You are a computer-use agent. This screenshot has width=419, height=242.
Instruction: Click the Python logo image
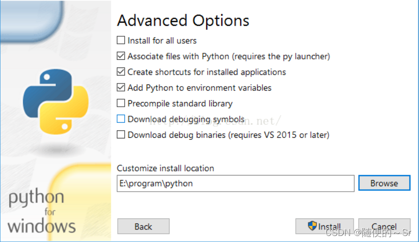55,102
